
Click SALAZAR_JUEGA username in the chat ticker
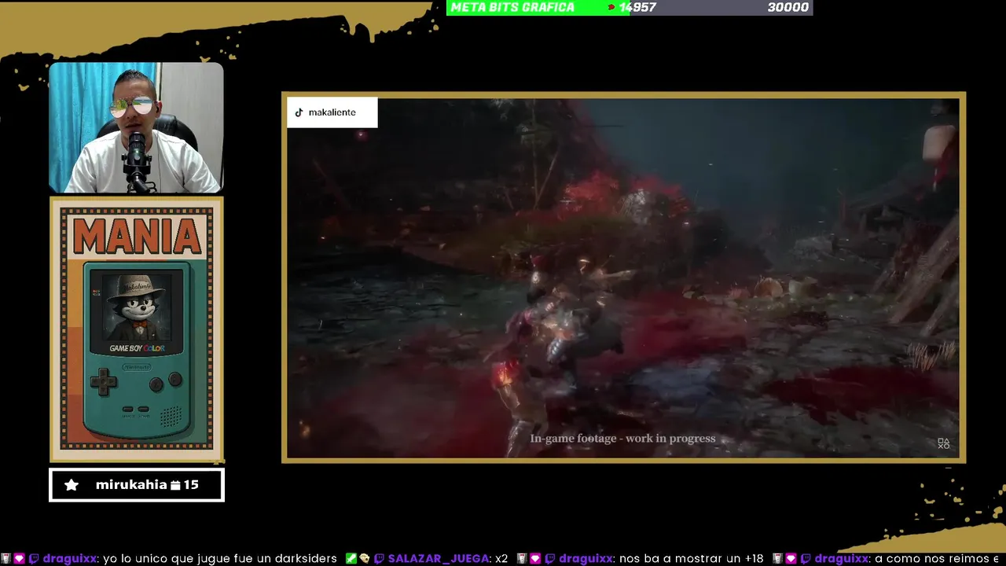438,558
